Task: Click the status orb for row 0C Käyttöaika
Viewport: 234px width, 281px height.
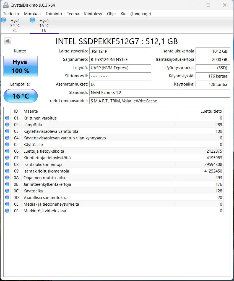Action: click(7, 191)
